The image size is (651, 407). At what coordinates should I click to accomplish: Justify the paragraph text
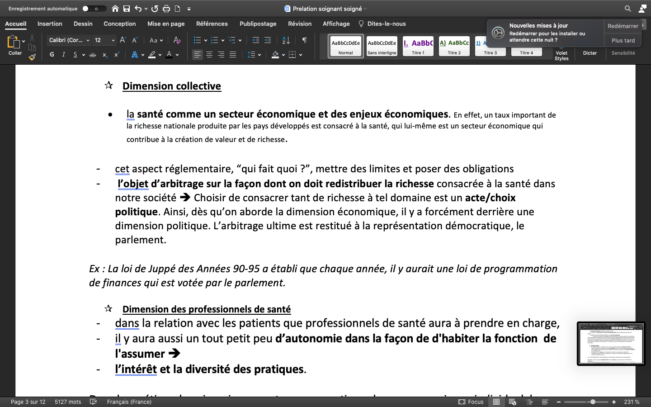233,55
